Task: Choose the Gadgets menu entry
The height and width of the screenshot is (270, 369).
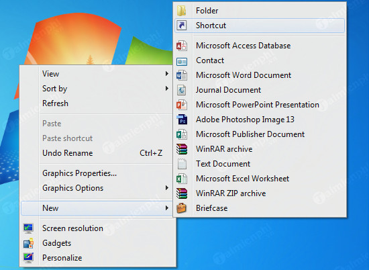Action: pos(98,243)
